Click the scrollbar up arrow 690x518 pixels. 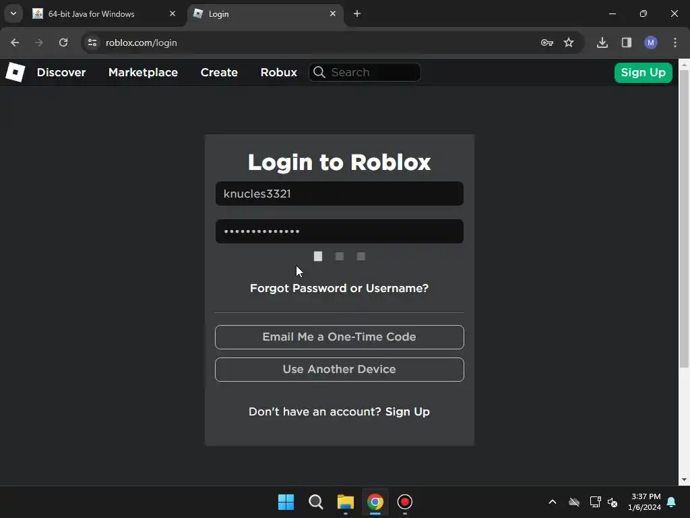684,64
